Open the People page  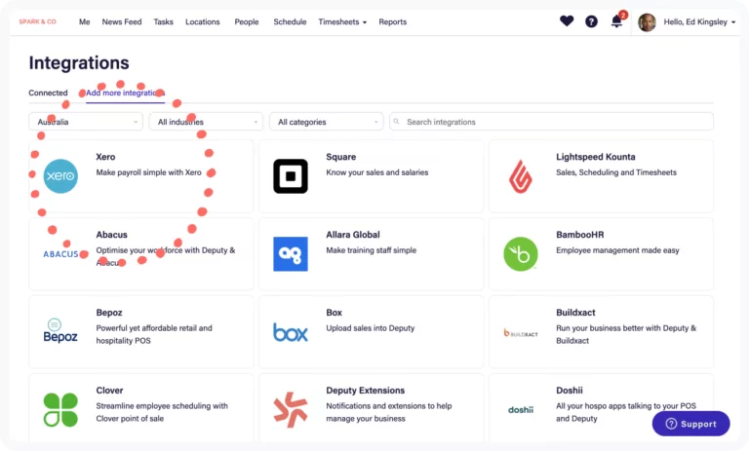[247, 22]
